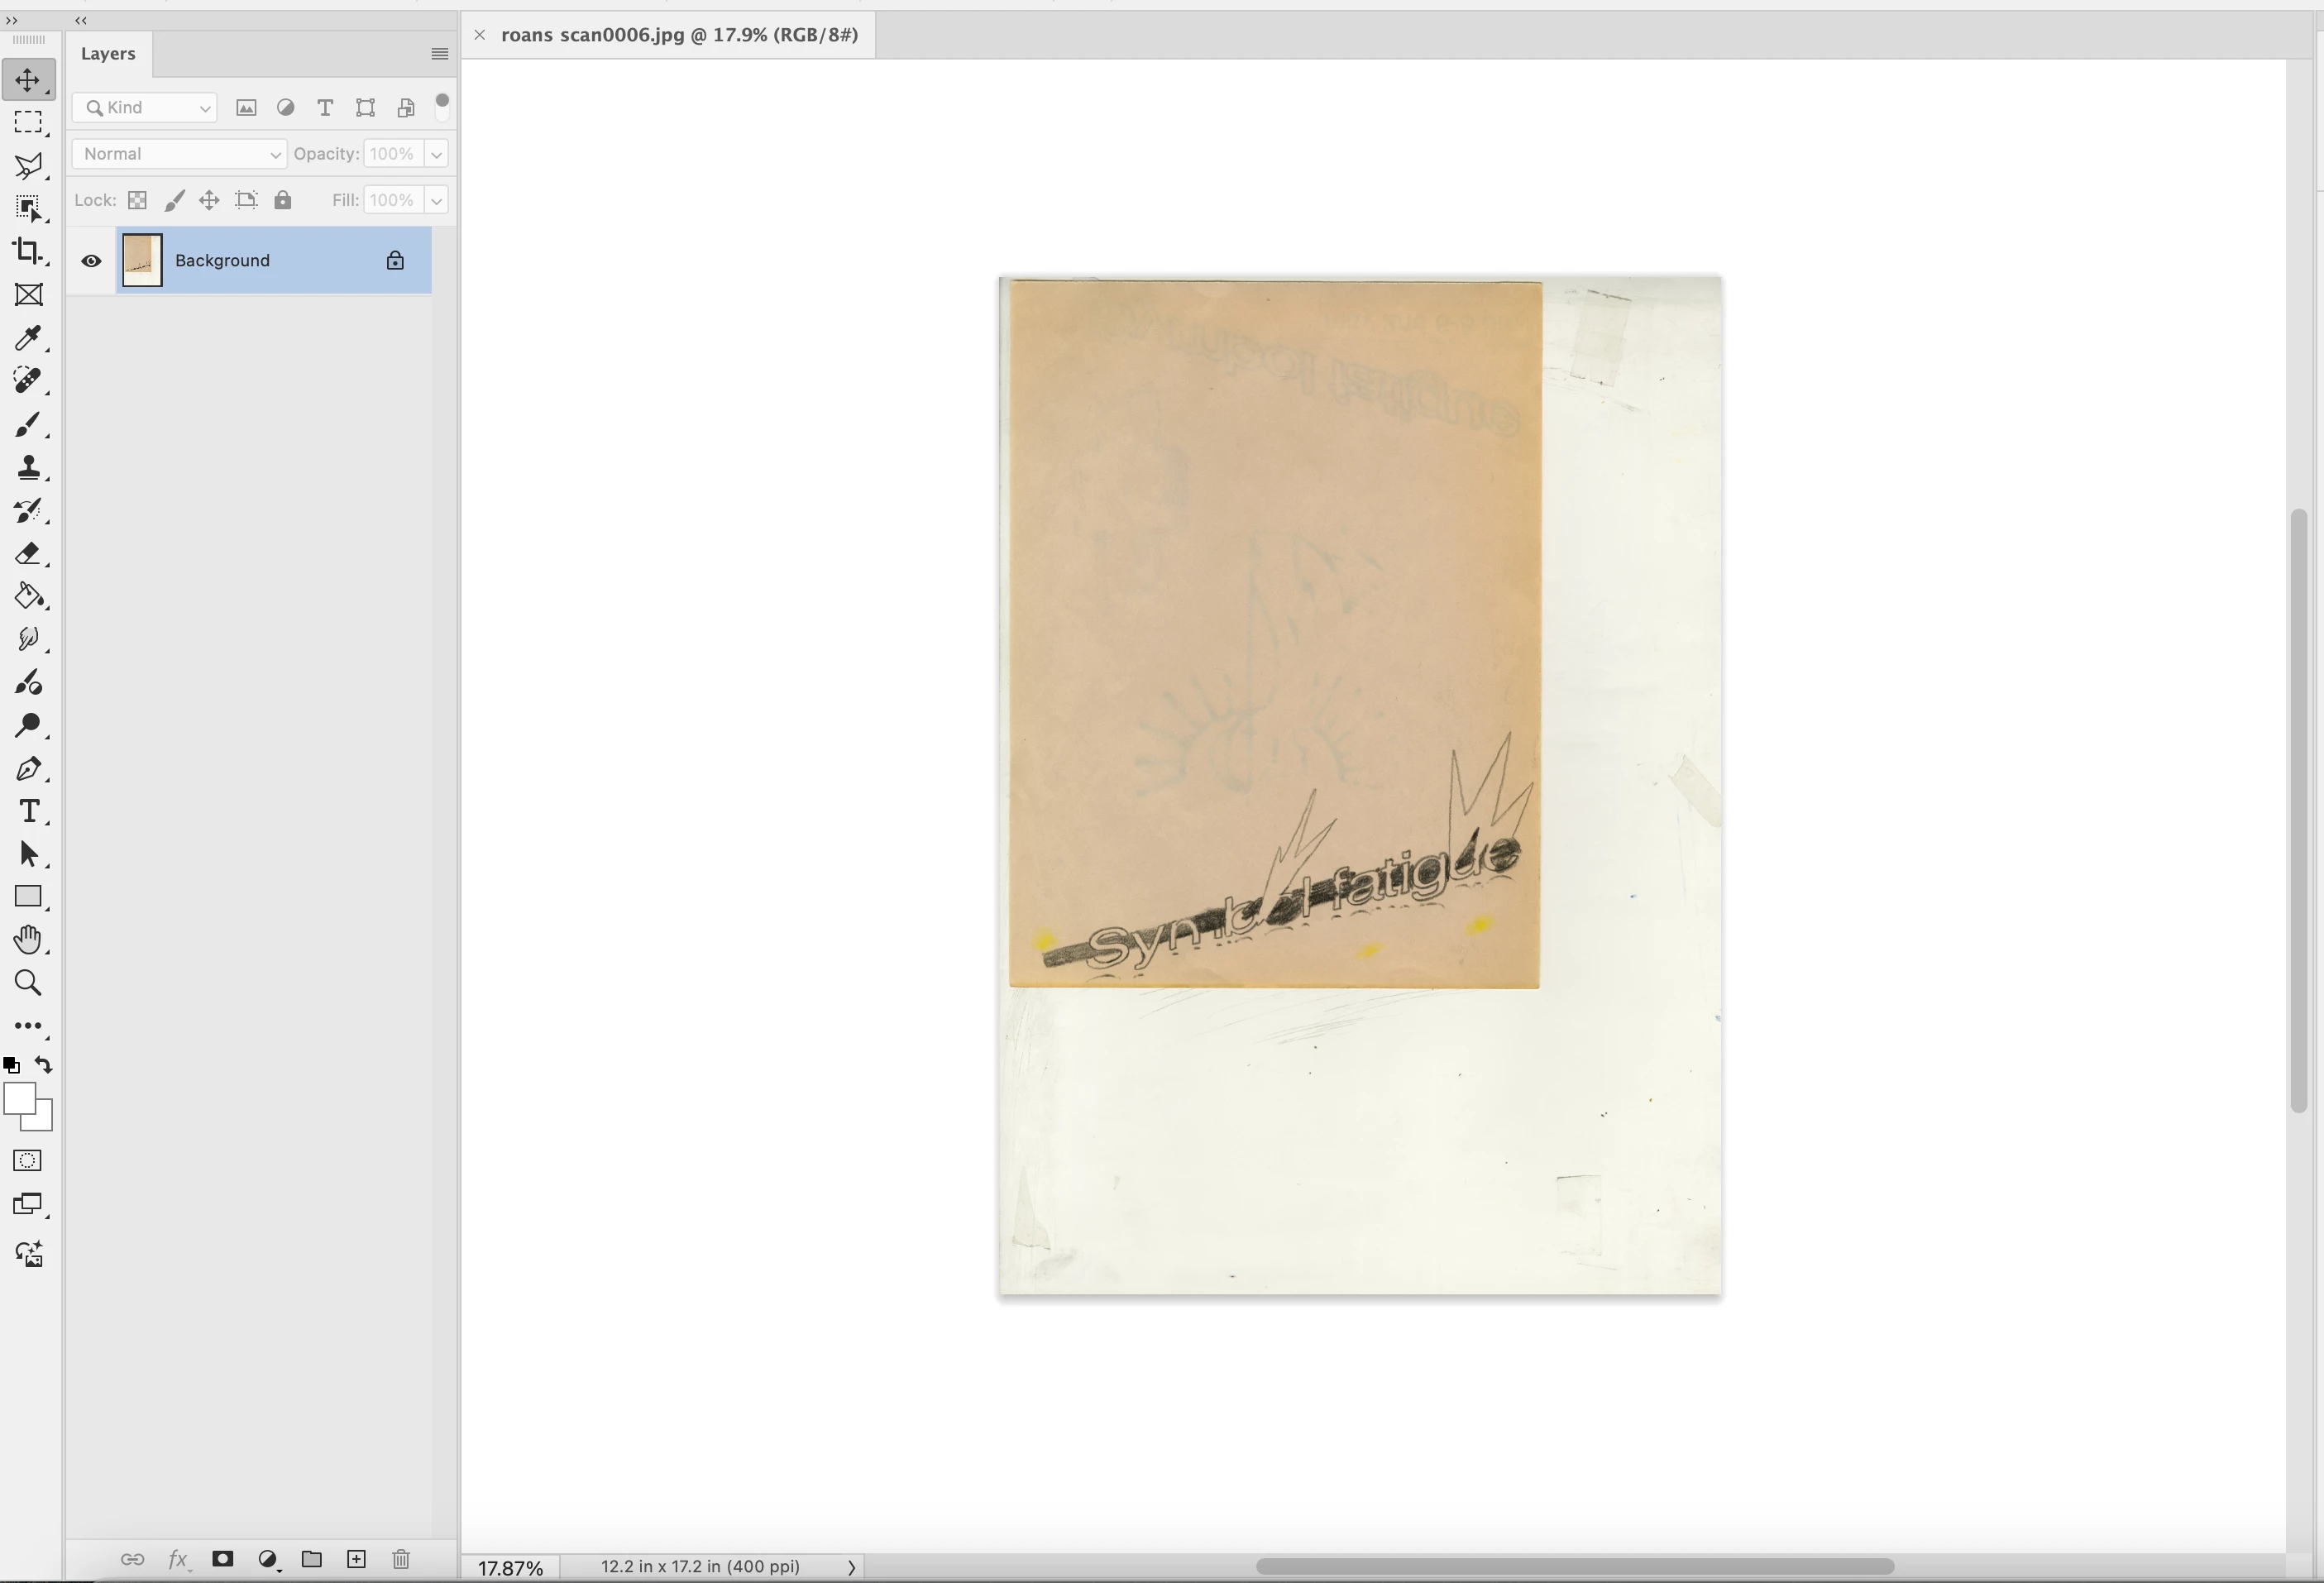The height and width of the screenshot is (1583, 2324).
Task: Expand the Opacity value dropdown arrow
Action: point(436,154)
